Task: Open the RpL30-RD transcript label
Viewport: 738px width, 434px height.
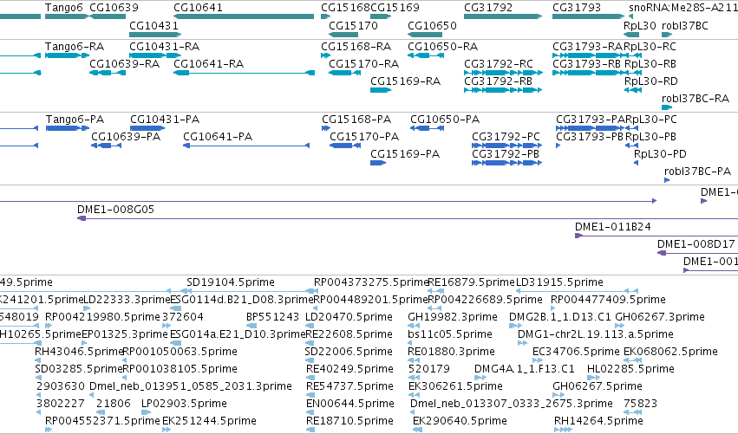Action: coord(651,81)
